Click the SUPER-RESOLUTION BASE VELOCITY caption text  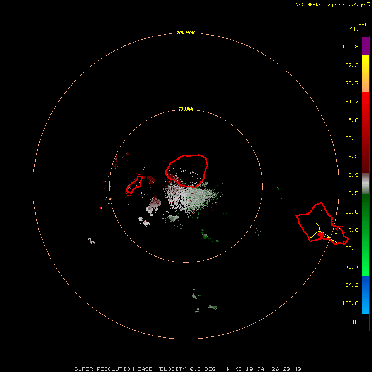(x=130, y=369)
